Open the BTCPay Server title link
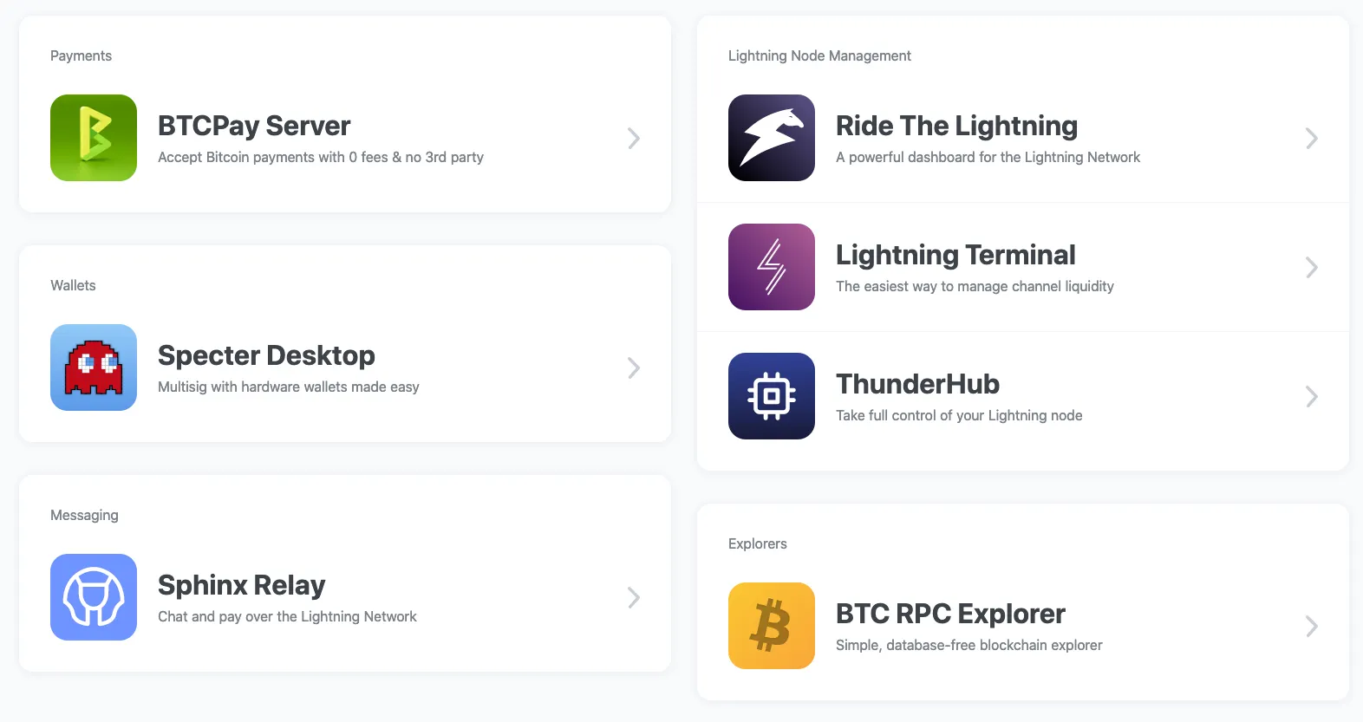 click(x=254, y=126)
